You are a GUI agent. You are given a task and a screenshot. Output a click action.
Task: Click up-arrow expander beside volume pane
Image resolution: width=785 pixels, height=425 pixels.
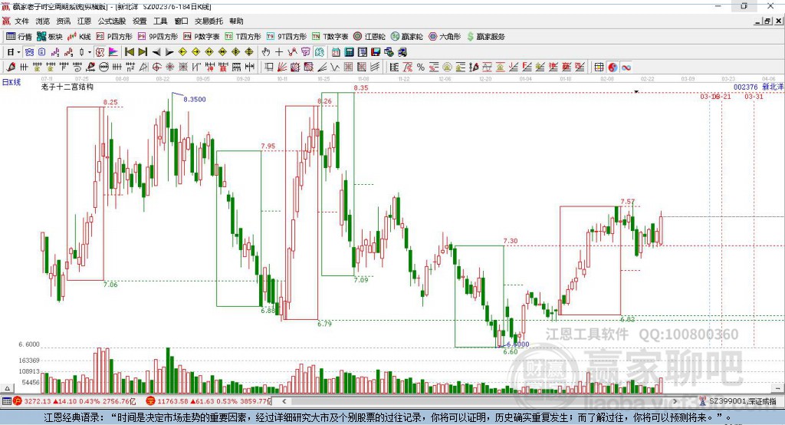[7, 388]
